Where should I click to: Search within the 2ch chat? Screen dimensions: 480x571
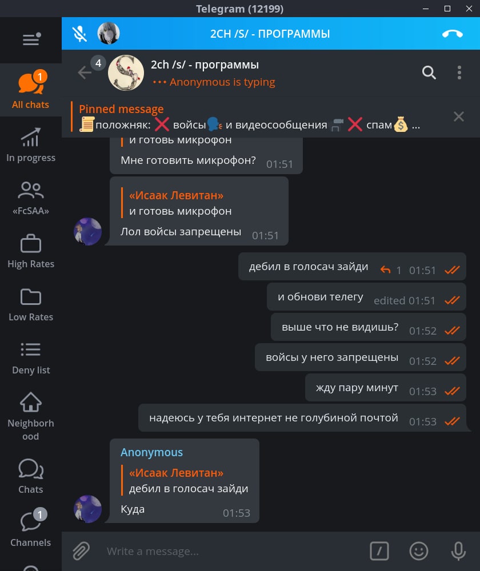pos(429,73)
